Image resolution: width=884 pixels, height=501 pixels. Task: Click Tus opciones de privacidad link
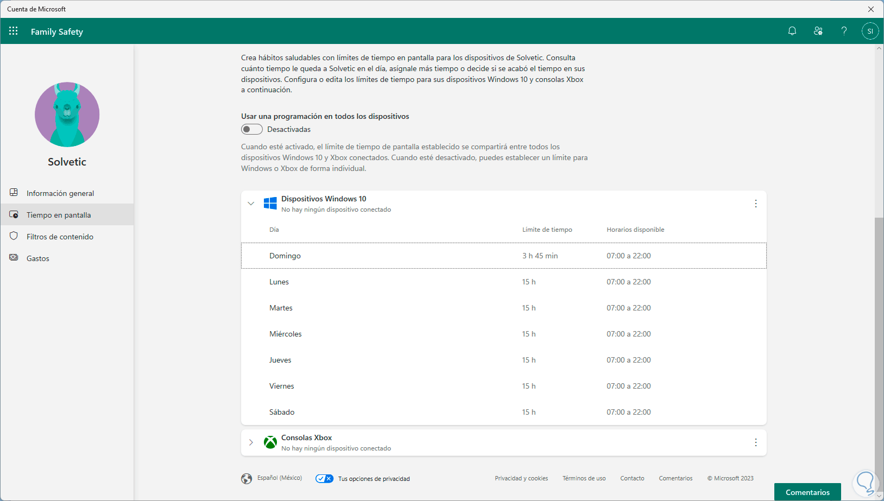point(374,479)
